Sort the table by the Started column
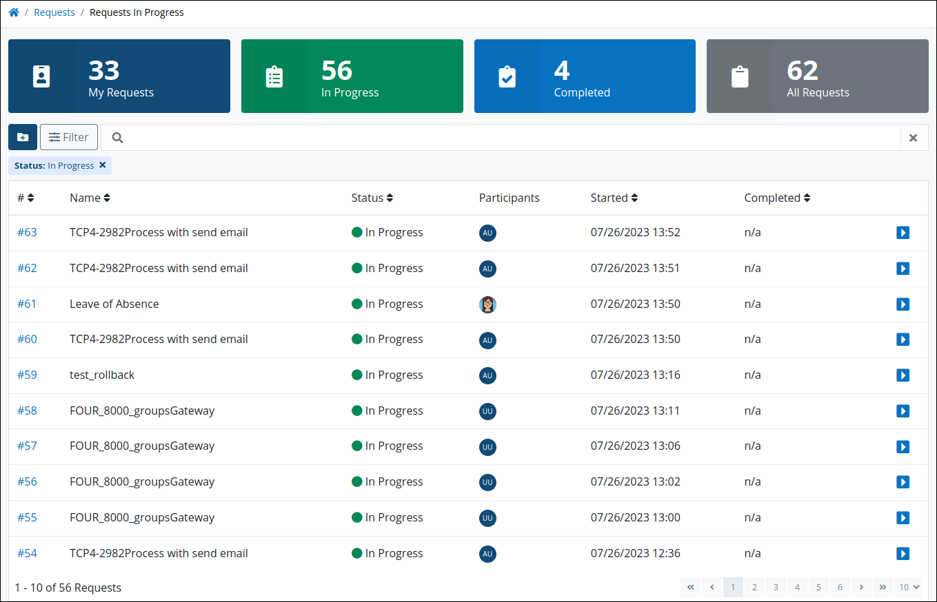Screen dimensions: 937x602 [614, 198]
